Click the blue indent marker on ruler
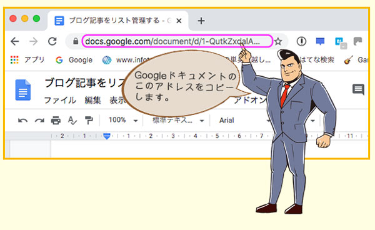The image size is (375, 230). pos(107,136)
